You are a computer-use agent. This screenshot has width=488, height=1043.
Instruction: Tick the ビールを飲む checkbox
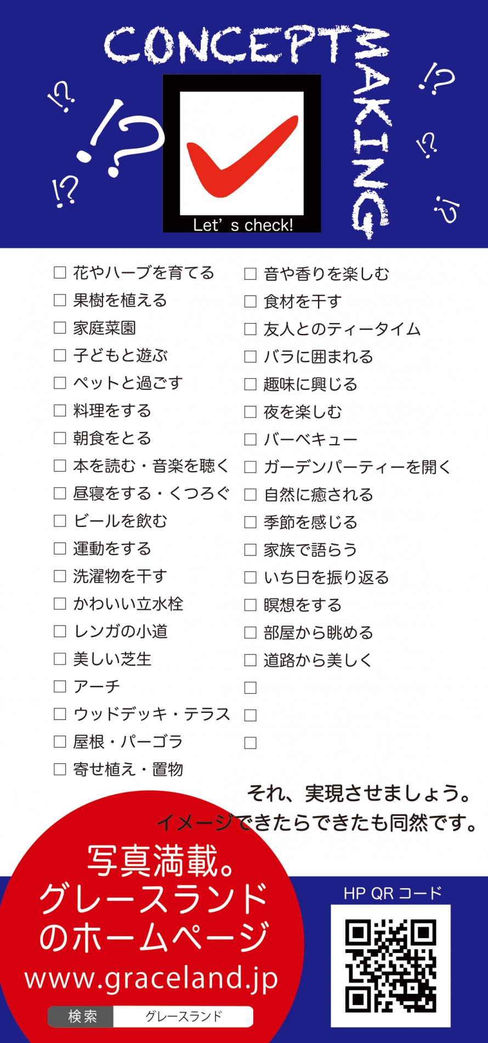click(60, 521)
